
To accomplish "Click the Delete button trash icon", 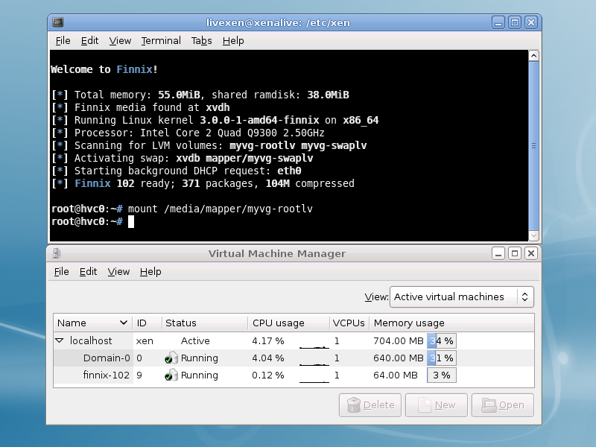I will pyautogui.click(x=354, y=405).
